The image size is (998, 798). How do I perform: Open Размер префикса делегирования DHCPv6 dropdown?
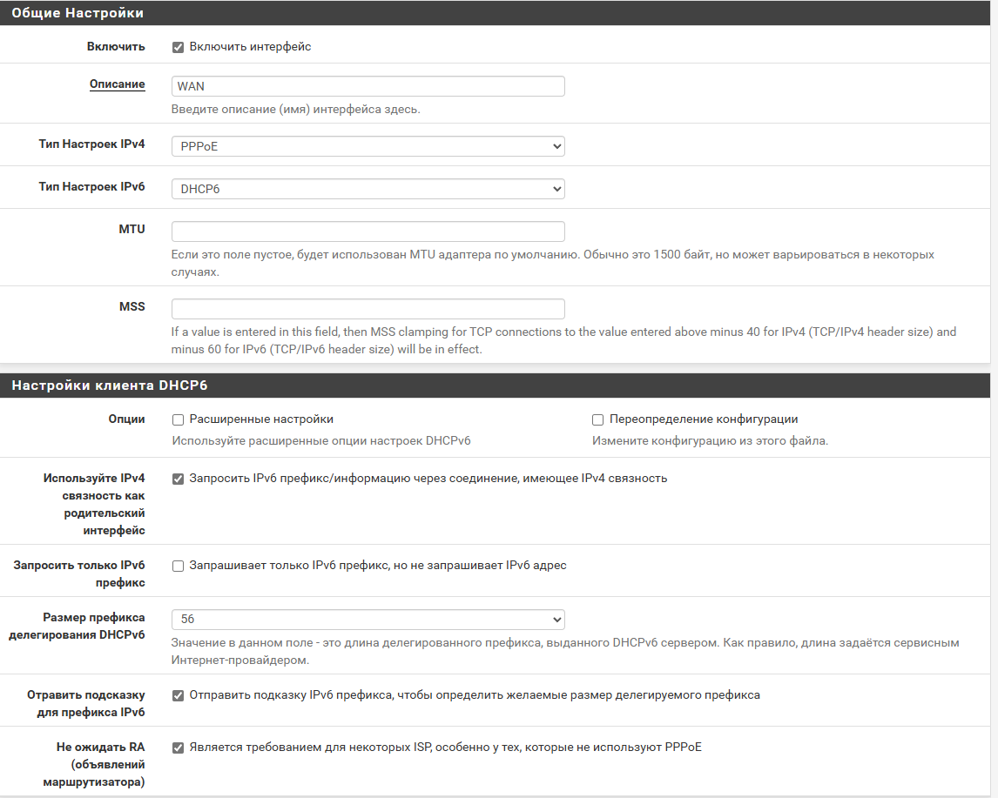point(368,620)
